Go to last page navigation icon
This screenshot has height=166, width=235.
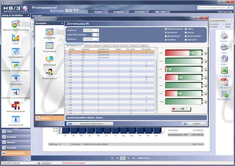point(134,158)
